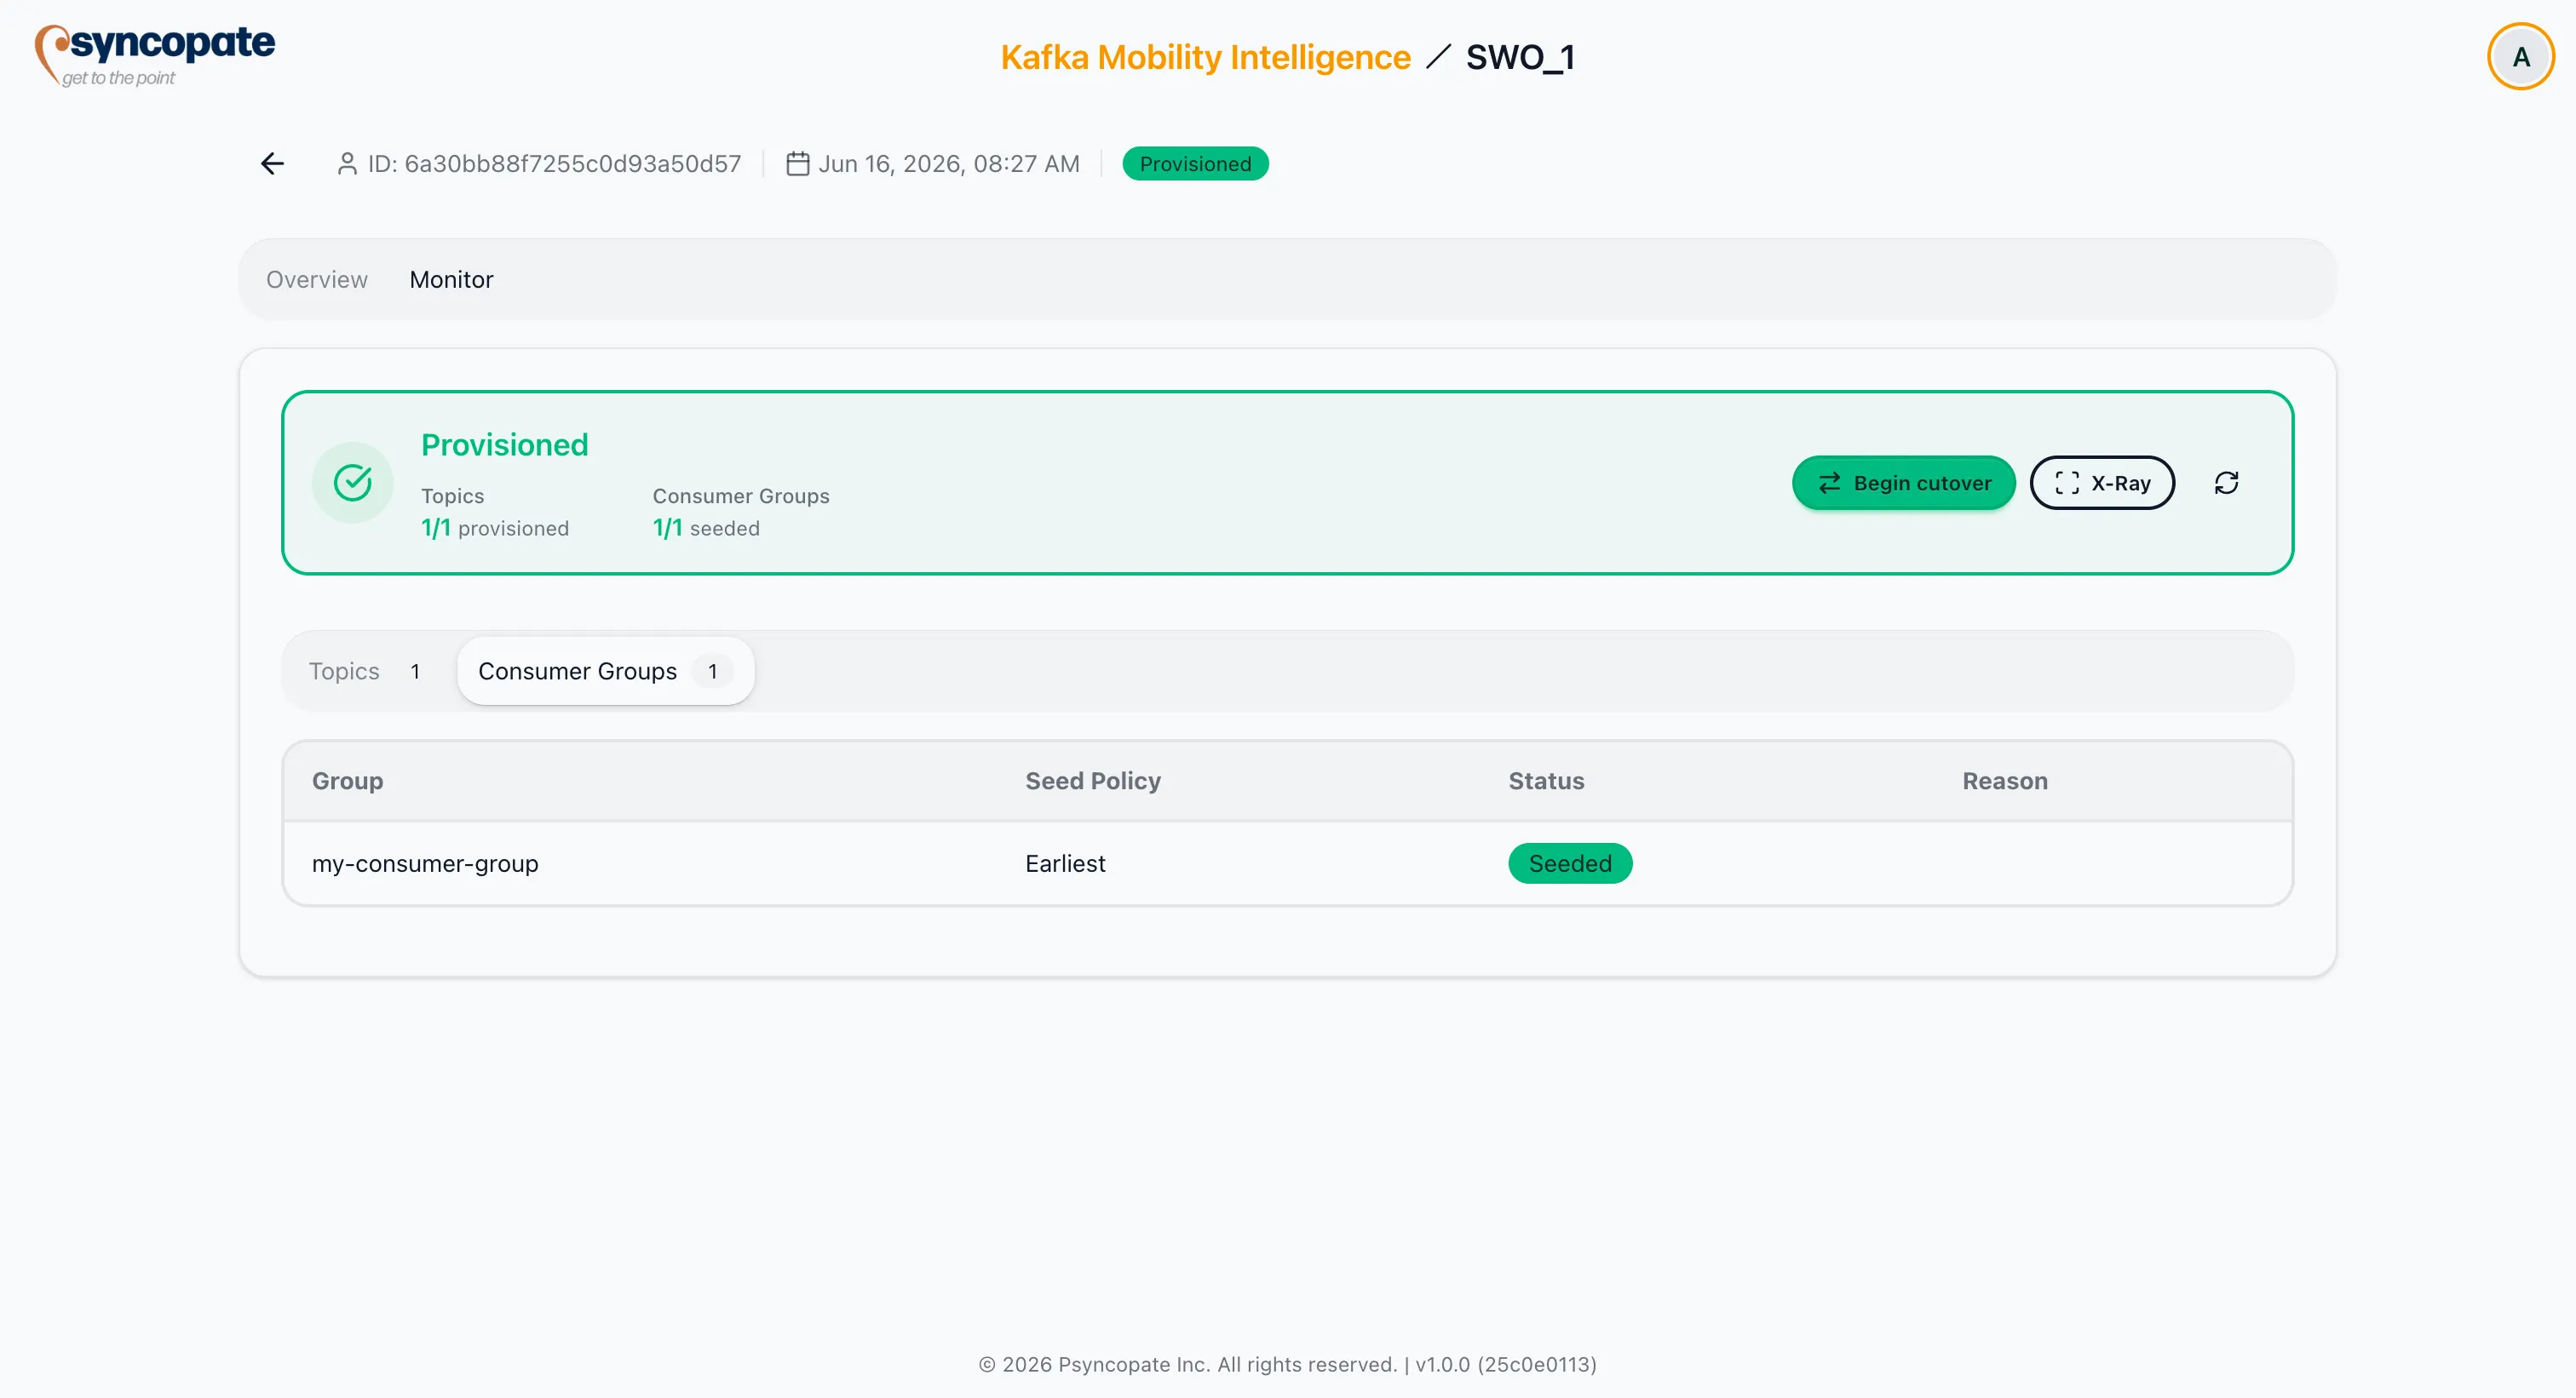2576x1398 pixels.
Task: Click the ID 6a30bb88f7255c0d93a50d57 text
Action: 554,163
